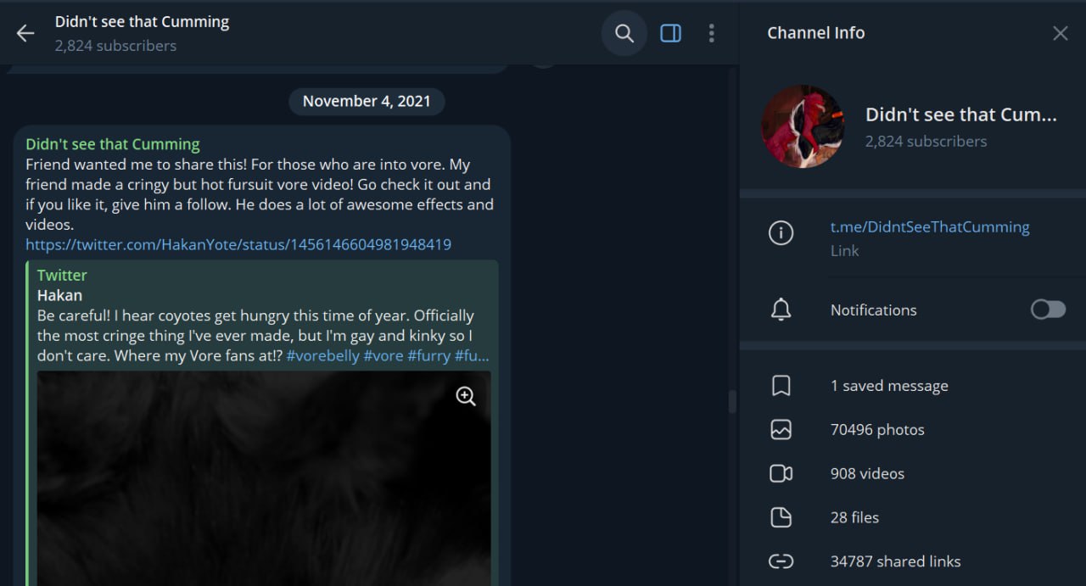
Task: Click the bell notifications icon
Action: [x=781, y=310]
